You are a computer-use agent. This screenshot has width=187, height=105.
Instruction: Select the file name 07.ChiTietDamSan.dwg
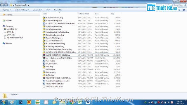[x=54, y=41]
